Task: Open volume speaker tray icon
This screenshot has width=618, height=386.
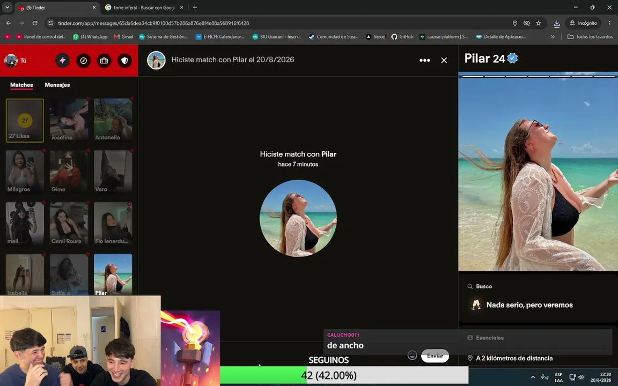Action: [581, 377]
